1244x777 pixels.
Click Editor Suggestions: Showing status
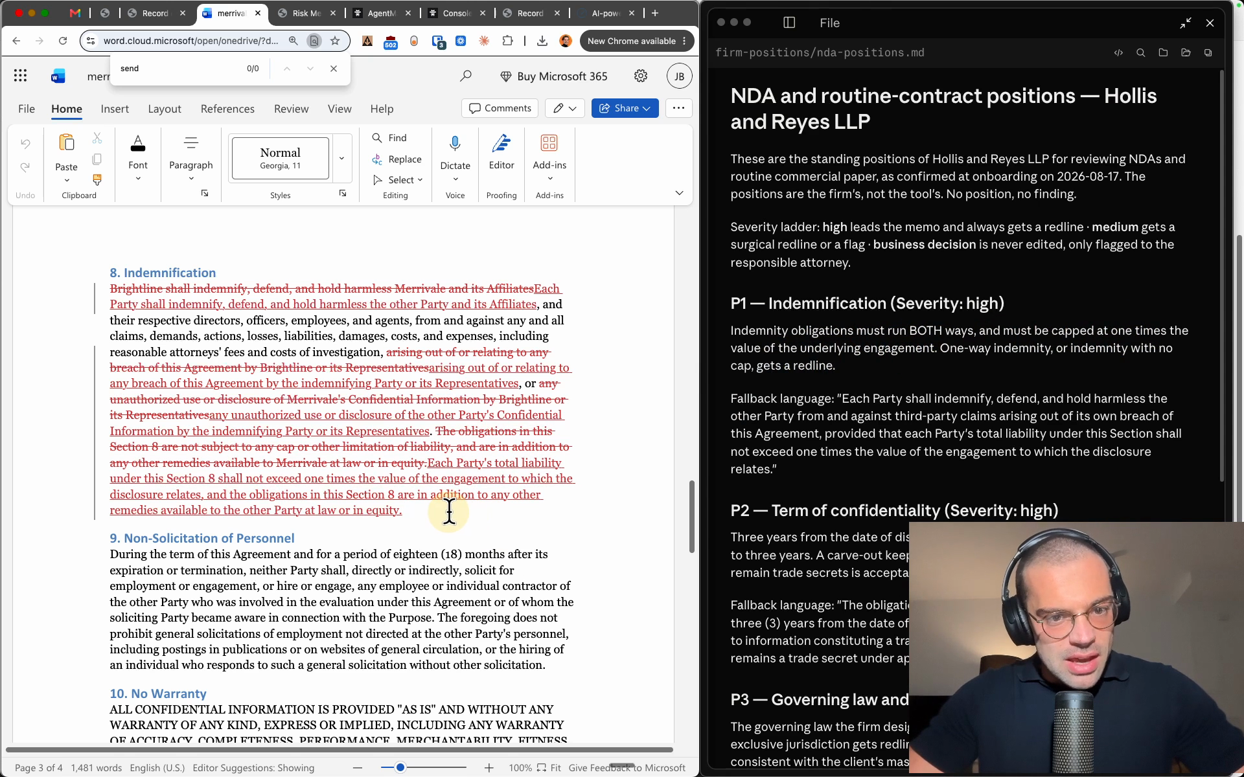pyautogui.click(x=253, y=767)
